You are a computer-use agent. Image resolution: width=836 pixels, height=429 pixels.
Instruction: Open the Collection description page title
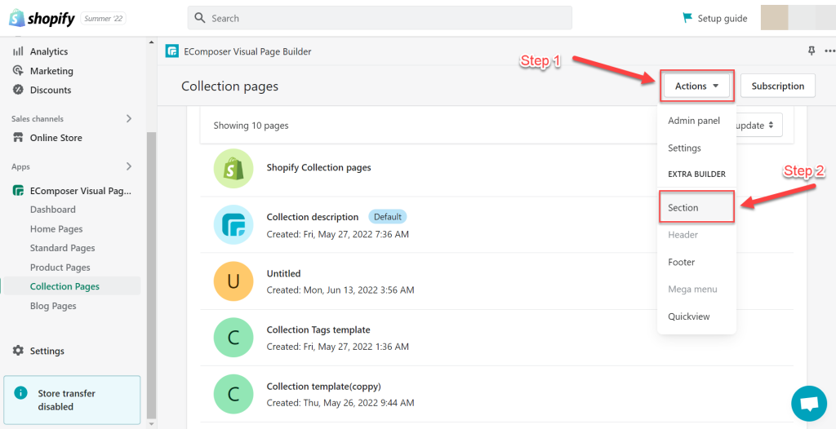[313, 217]
